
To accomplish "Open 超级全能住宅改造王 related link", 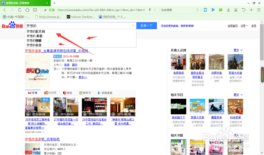I will click(197, 75).
